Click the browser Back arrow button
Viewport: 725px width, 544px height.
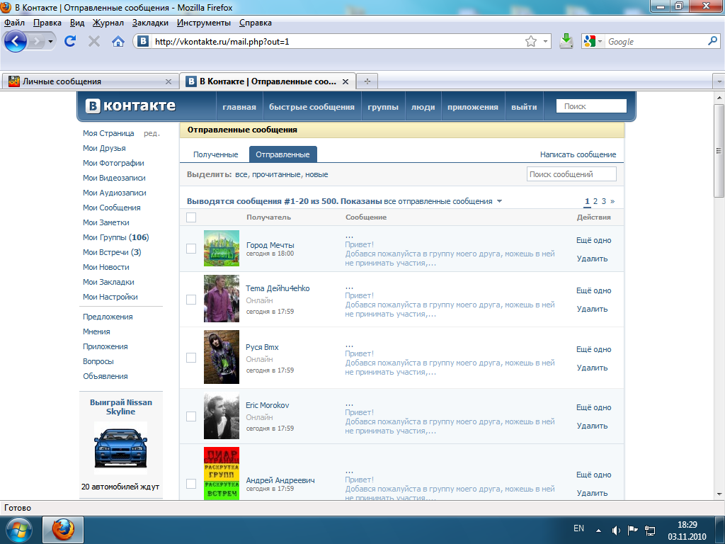(16, 42)
